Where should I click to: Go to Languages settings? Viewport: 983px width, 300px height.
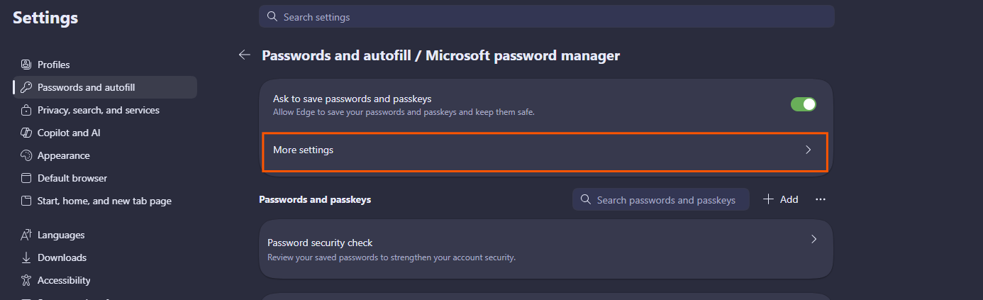click(x=105, y=235)
